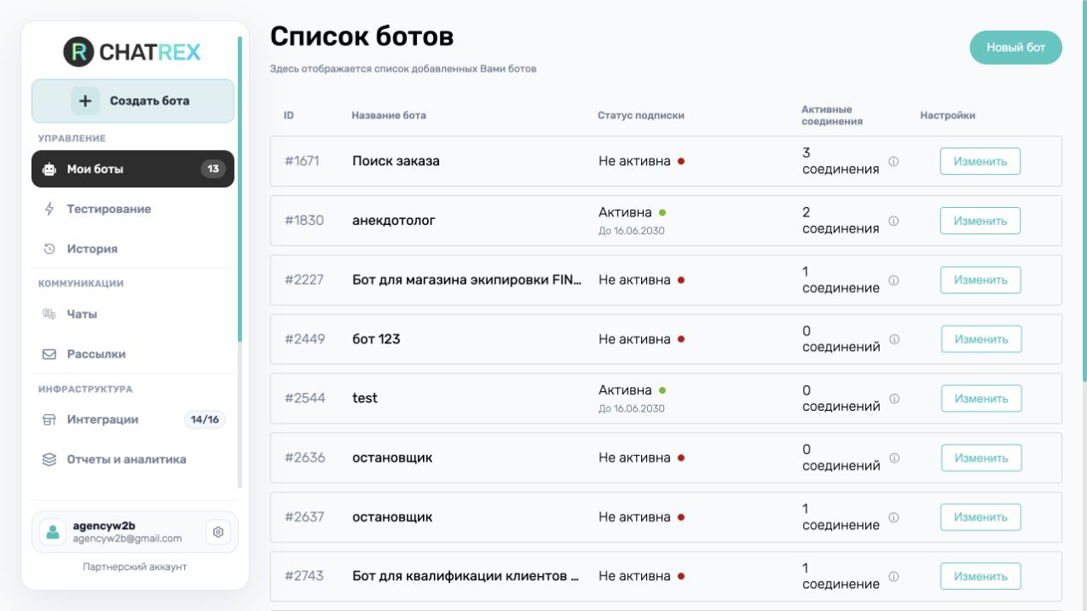Select bot name бот 123
This screenshot has width=1087, height=611.
[376, 339]
